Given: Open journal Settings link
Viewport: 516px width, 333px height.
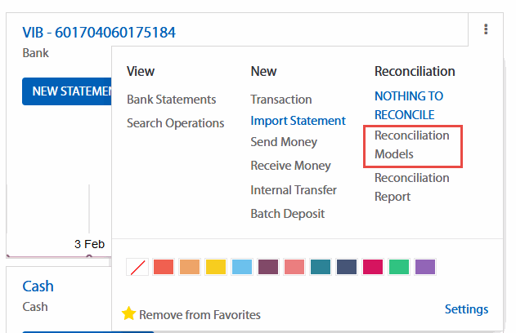Looking at the screenshot, I should (466, 309).
